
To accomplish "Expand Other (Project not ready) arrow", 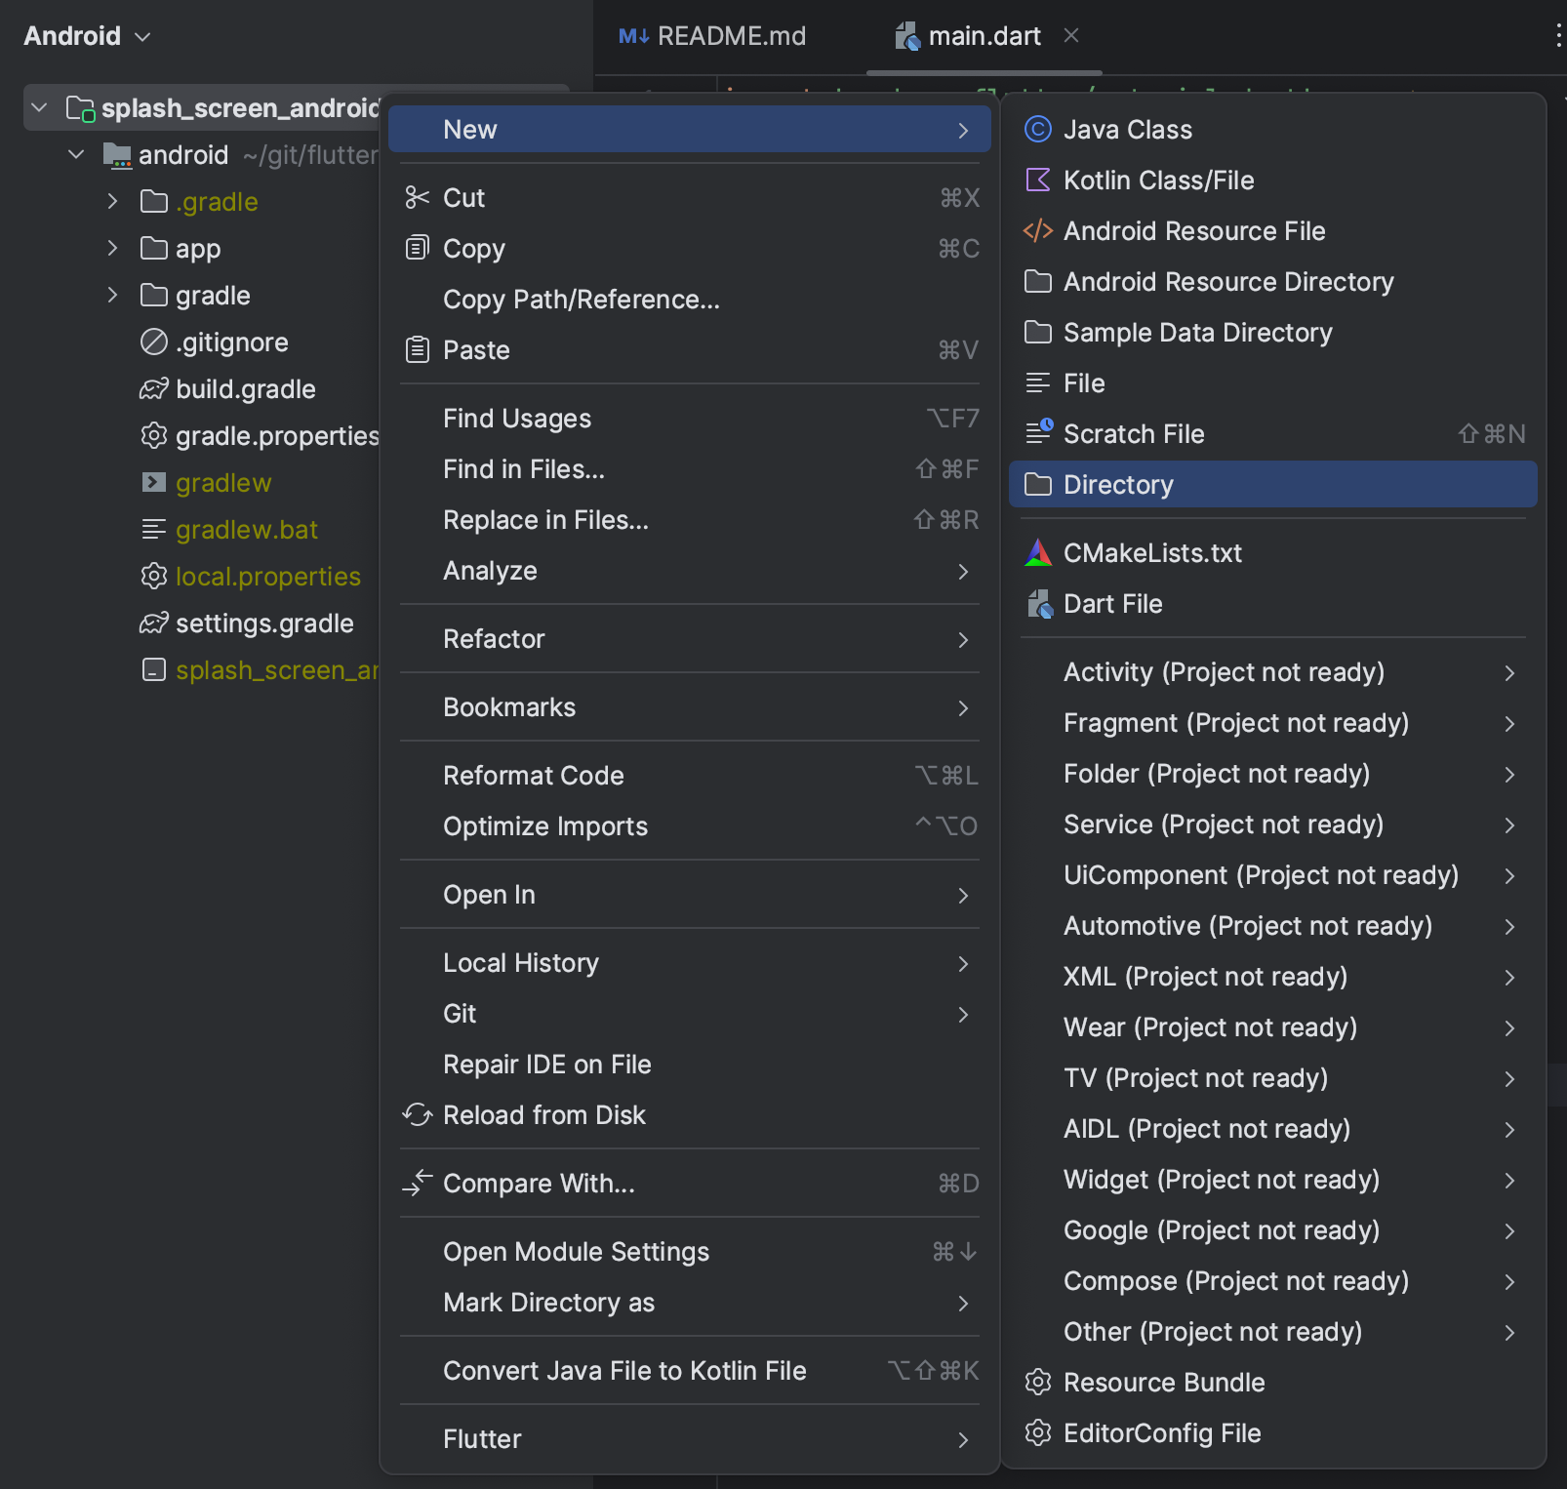I will coord(1509,1332).
